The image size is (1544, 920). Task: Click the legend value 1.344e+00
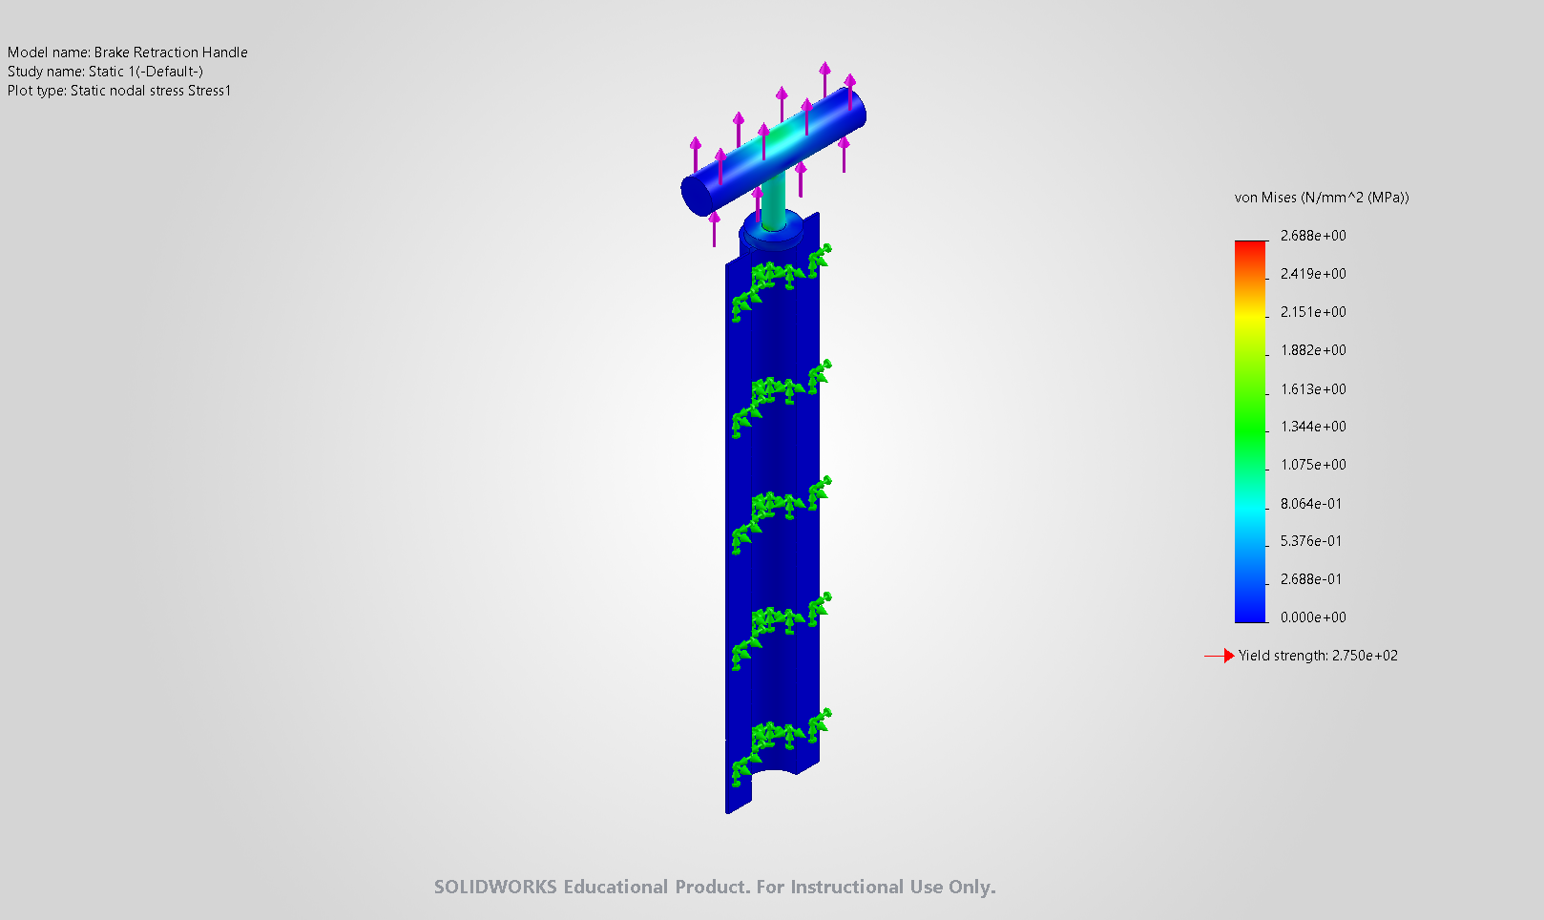point(1313,427)
